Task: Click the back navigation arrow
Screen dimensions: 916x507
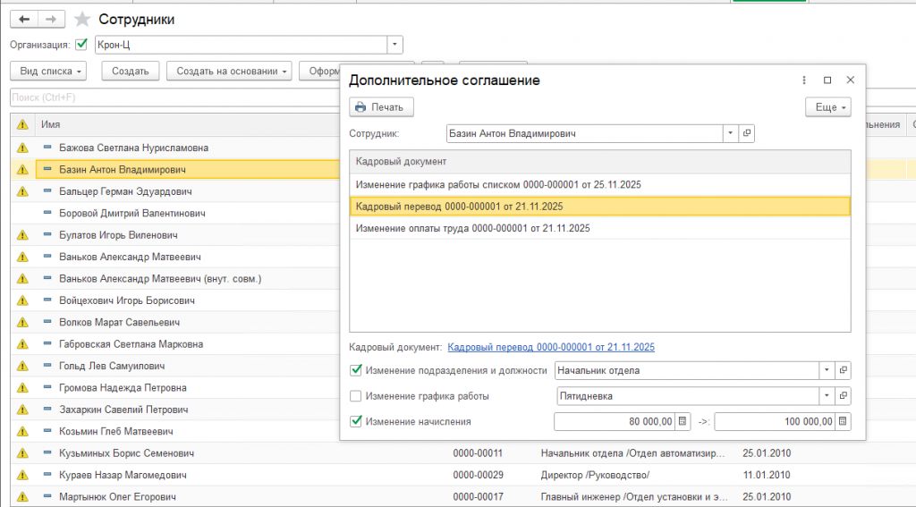Action: point(24,19)
